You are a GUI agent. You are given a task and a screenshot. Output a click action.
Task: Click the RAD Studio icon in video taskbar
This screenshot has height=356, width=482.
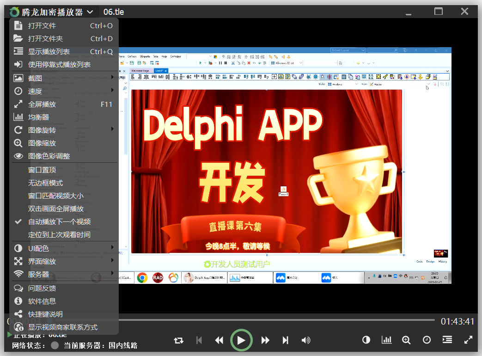158,278
